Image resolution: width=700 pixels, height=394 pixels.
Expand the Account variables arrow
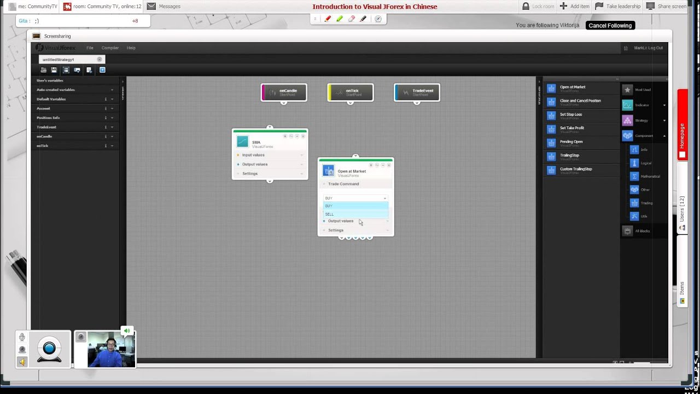tap(112, 108)
